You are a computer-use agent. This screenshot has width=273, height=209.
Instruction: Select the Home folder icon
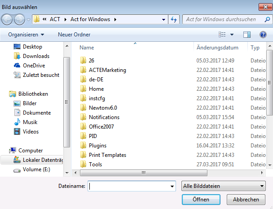(x=83, y=89)
